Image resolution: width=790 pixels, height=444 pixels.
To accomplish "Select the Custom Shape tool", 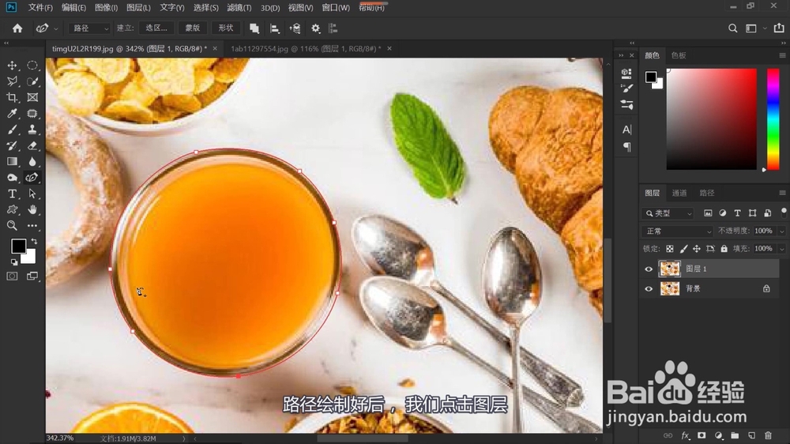I will click(12, 209).
